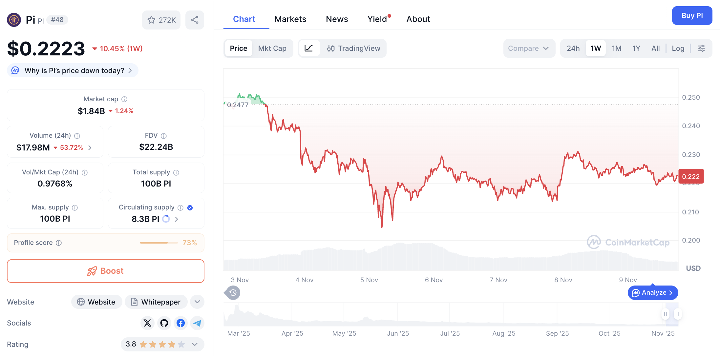The width and height of the screenshot is (720, 356).
Task: Open Pi's Telegram social icon
Action: [x=197, y=323]
